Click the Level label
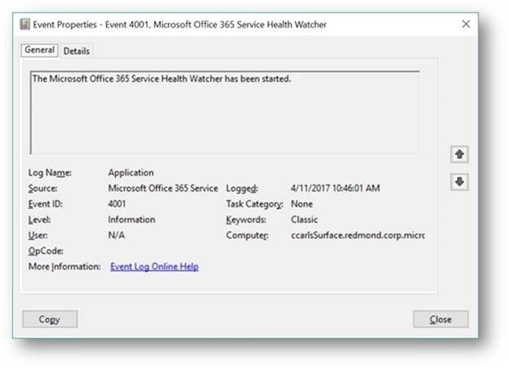 [x=39, y=219]
